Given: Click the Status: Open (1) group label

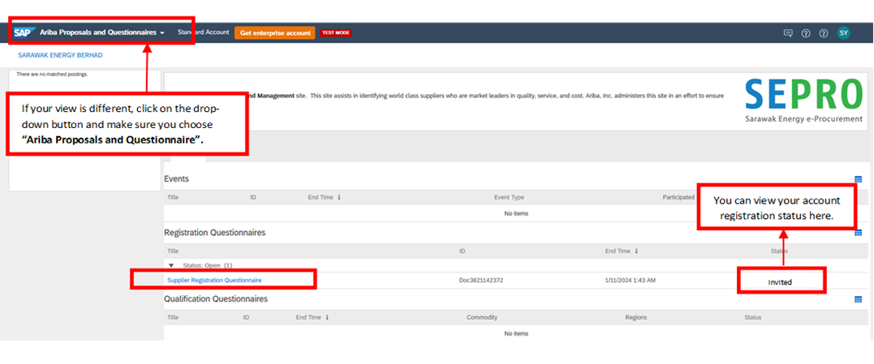Looking at the screenshot, I should 208,265.
